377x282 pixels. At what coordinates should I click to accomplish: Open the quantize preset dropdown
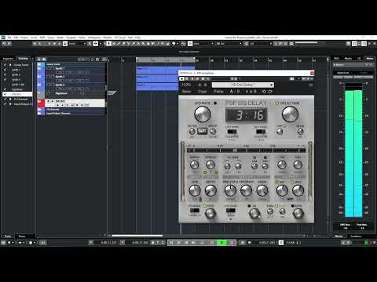(x=260, y=44)
